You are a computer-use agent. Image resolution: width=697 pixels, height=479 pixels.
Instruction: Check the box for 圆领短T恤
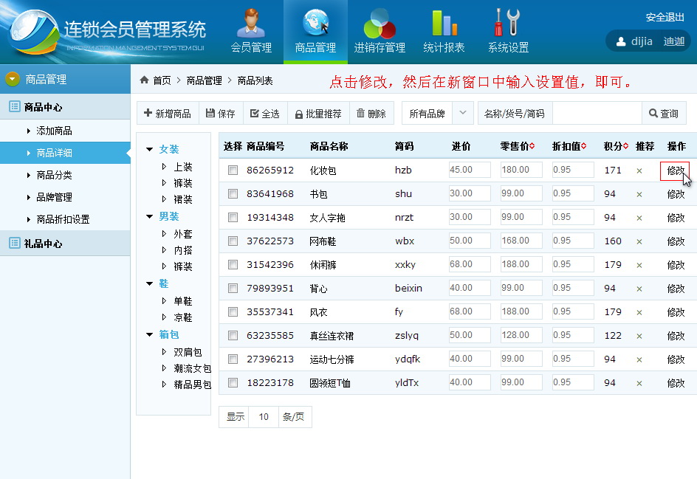[233, 382]
